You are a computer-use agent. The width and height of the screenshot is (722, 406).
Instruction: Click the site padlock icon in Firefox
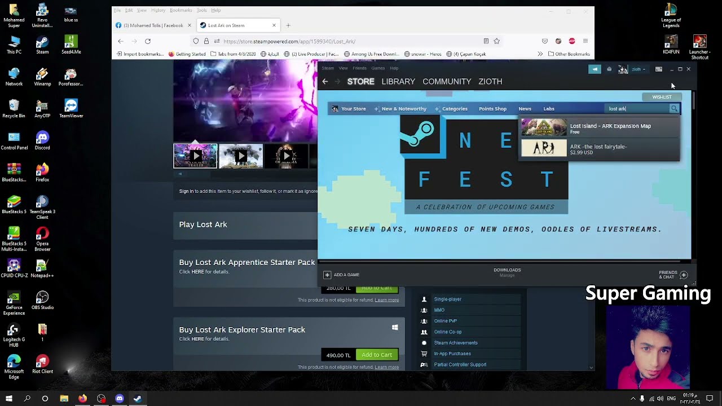(206, 41)
